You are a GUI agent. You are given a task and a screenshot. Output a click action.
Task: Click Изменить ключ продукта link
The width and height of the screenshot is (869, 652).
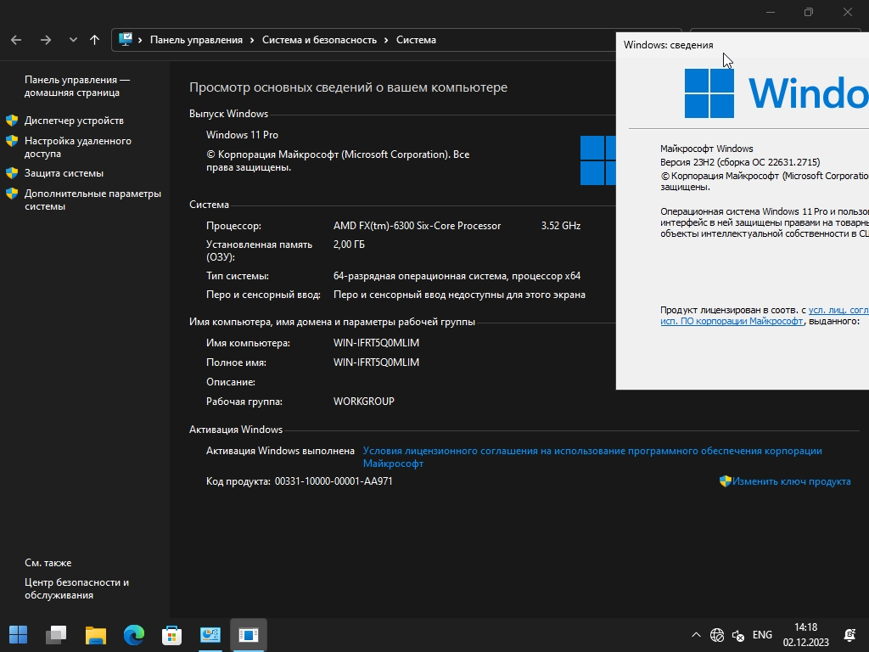coord(791,481)
